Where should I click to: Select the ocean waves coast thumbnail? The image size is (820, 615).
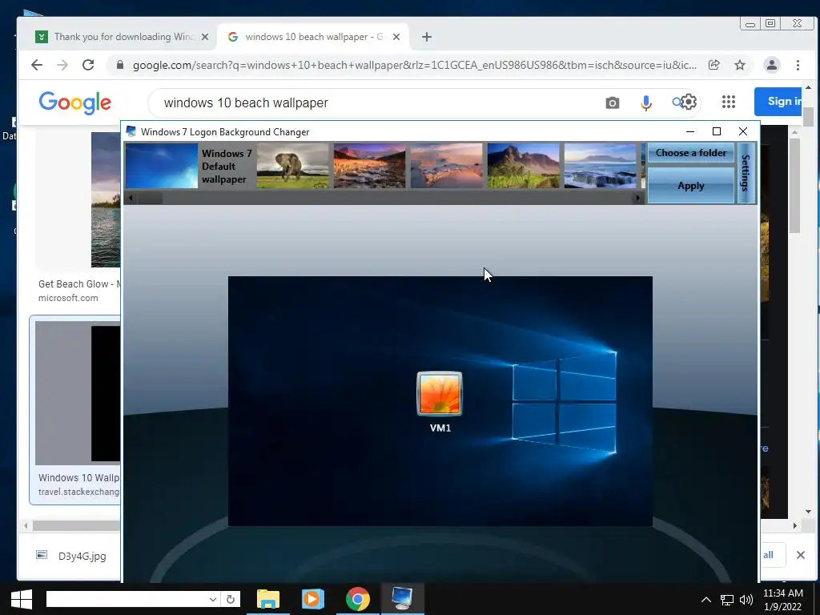coord(601,167)
